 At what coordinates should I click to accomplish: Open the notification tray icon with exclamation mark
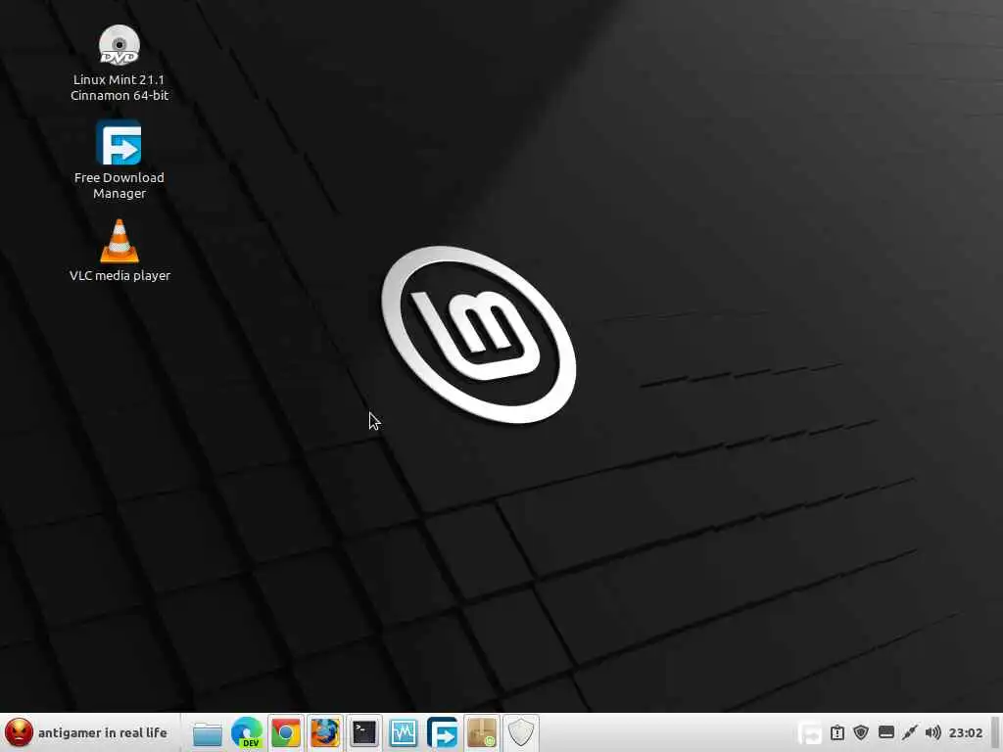(x=837, y=732)
